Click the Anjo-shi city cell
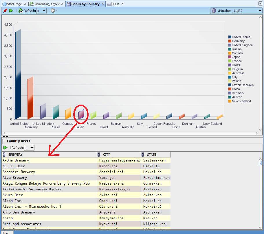The height and width of the screenshot is (234, 264). pos(119,212)
